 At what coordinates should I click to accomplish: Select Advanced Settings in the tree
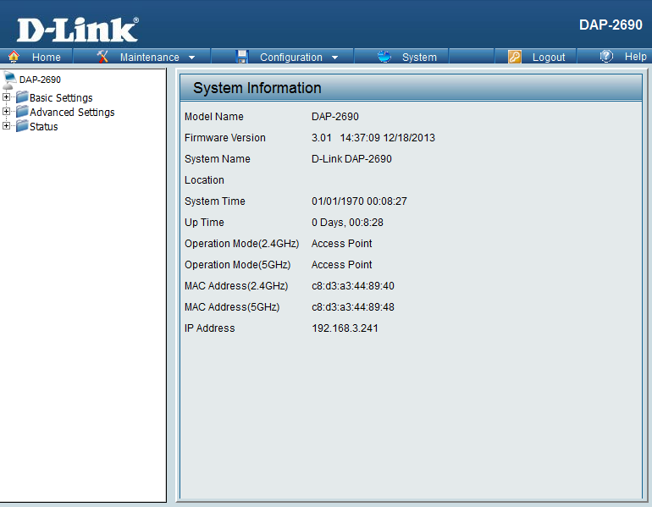click(72, 113)
